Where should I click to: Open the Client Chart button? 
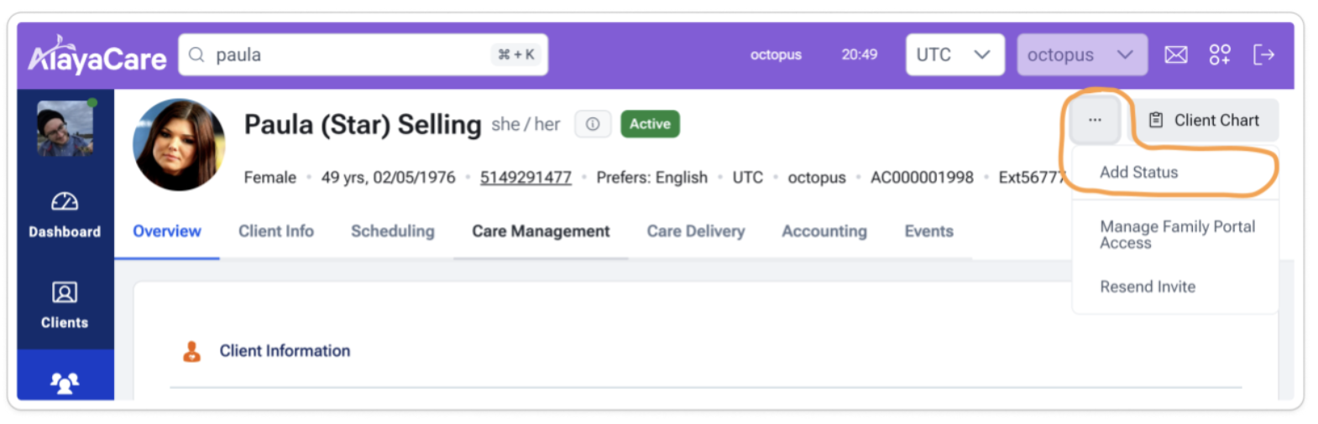(x=1205, y=121)
